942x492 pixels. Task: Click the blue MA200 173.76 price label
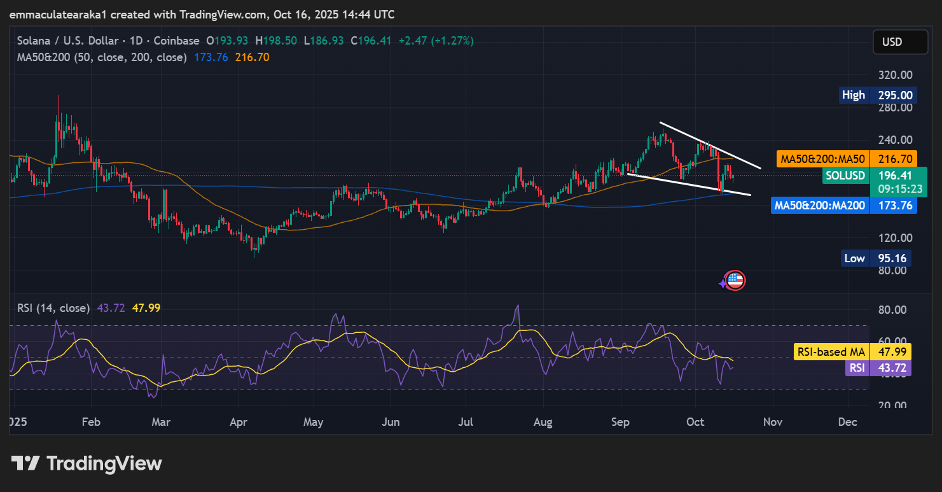pos(844,206)
